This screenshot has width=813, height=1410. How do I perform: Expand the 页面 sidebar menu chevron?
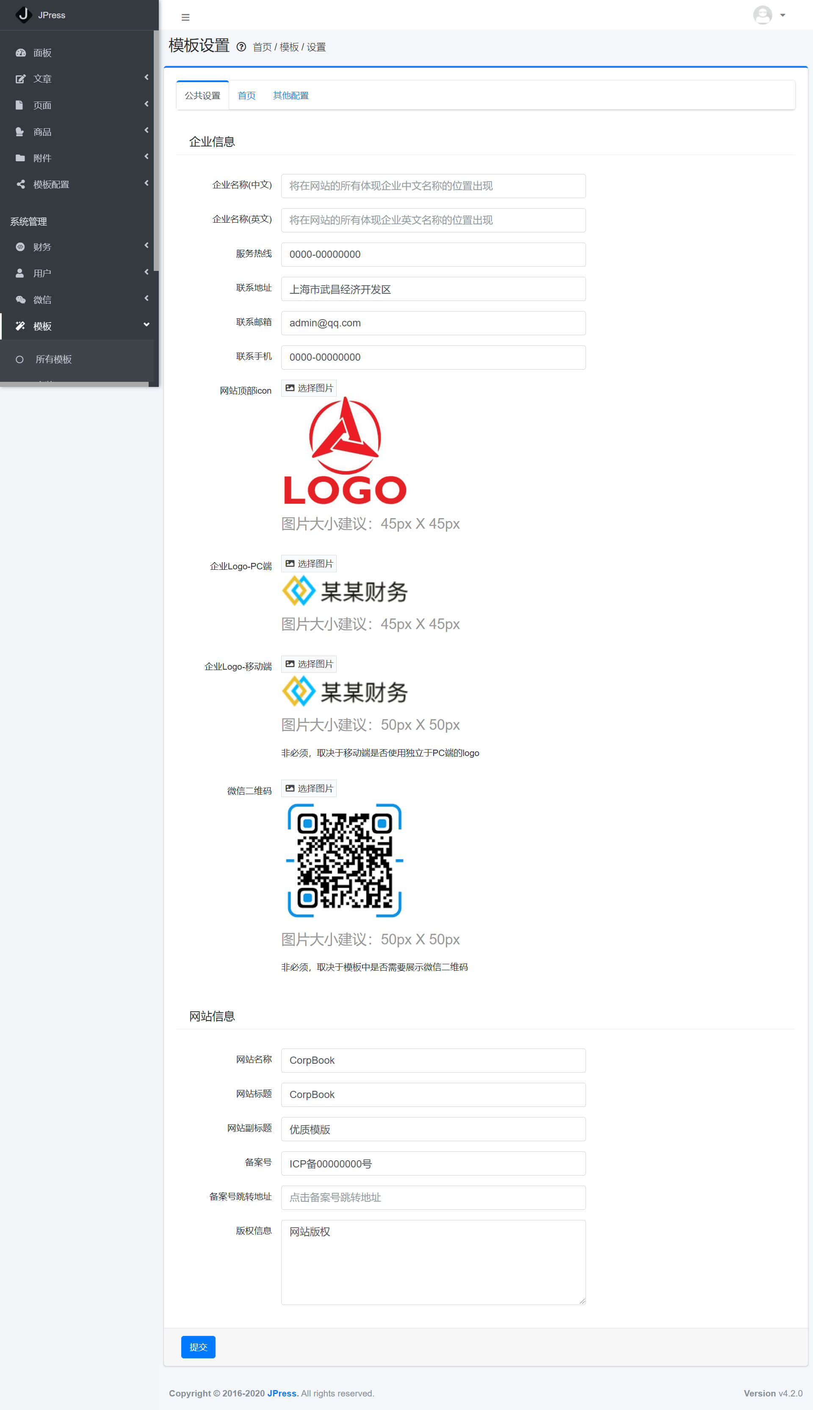pos(146,104)
